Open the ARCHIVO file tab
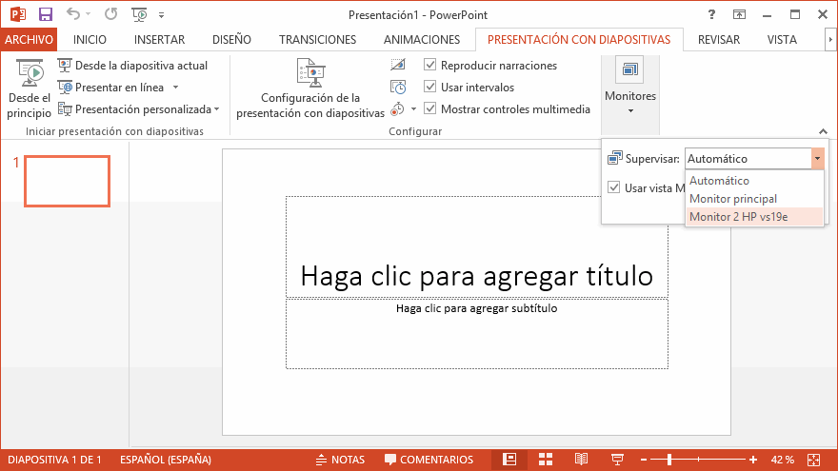 29,40
